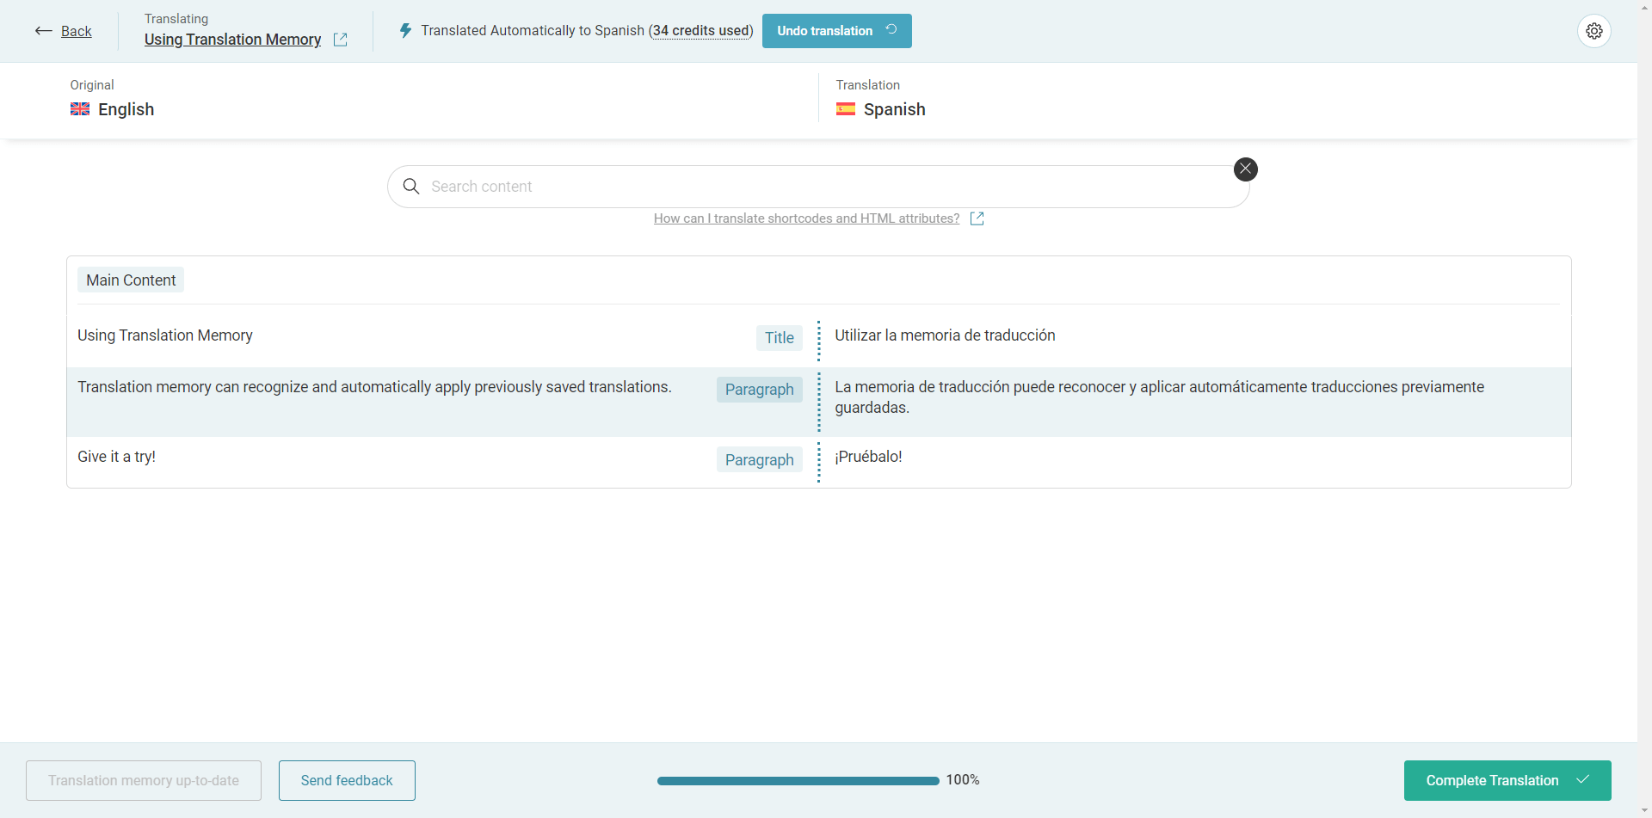This screenshot has width=1652, height=818.
Task: Open the shortcodes and HTML attributes help link
Action: coord(806,218)
